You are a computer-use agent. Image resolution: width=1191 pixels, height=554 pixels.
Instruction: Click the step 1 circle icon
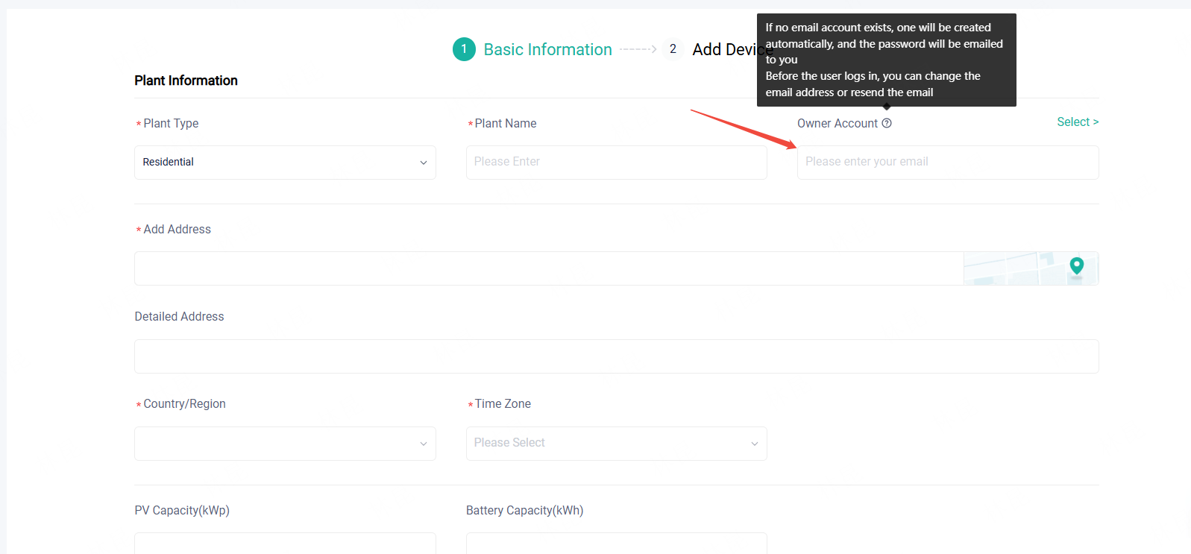[x=464, y=49]
